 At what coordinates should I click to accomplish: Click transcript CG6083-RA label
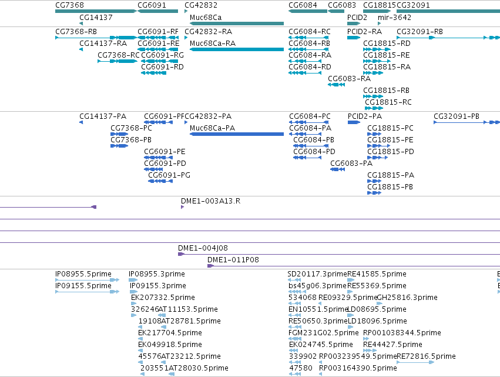click(x=349, y=79)
